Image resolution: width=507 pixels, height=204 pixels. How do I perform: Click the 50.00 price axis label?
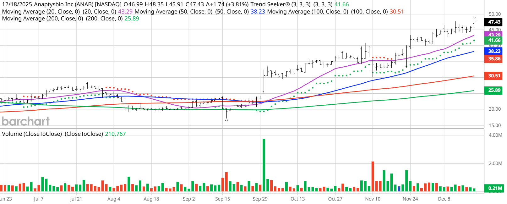pos(495,14)
